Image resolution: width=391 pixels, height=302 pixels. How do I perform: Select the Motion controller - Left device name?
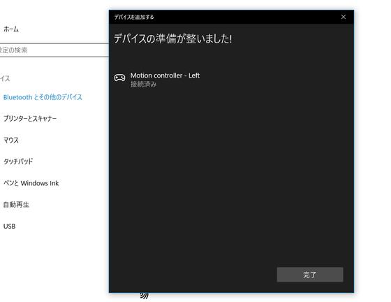pyautogui.click(x=165, y=75)
